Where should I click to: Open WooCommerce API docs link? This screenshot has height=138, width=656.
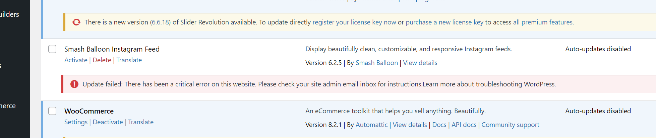tap(464, 125)
